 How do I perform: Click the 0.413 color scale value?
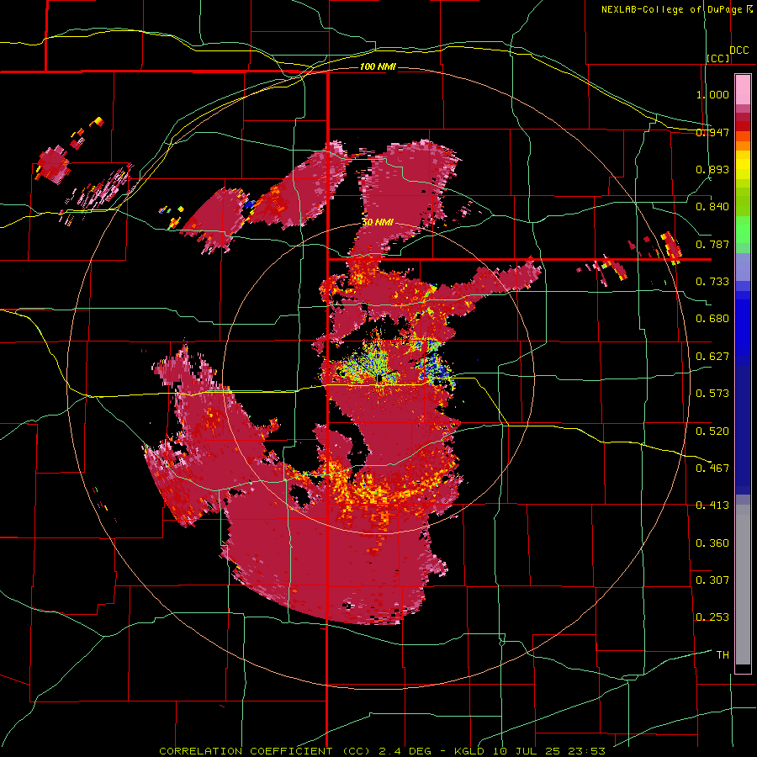(x=712, y=506)
